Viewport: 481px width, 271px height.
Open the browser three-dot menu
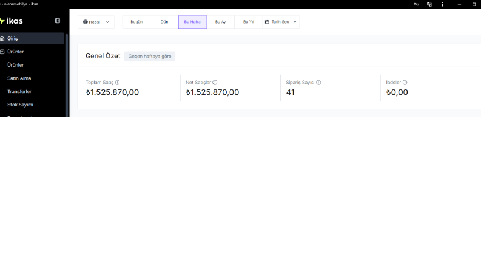tap(442, 4)
